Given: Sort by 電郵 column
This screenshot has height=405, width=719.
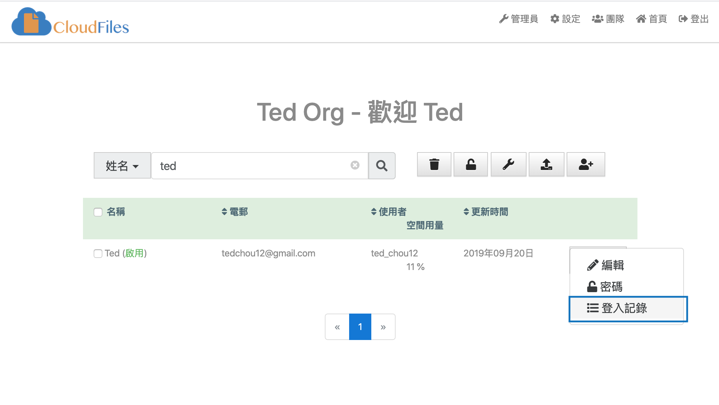Looking at the screenshot, I should (235, 212).
